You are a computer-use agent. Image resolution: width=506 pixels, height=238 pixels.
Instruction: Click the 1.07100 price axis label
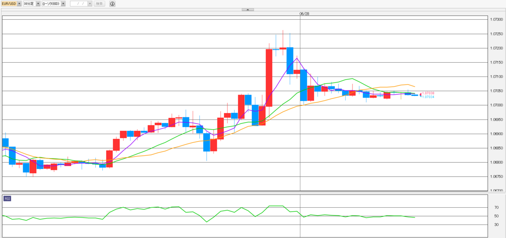496,77
